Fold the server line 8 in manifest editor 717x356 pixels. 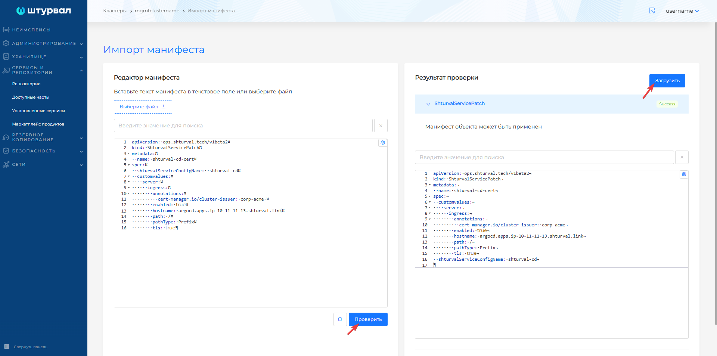click(x=129, y=182)
